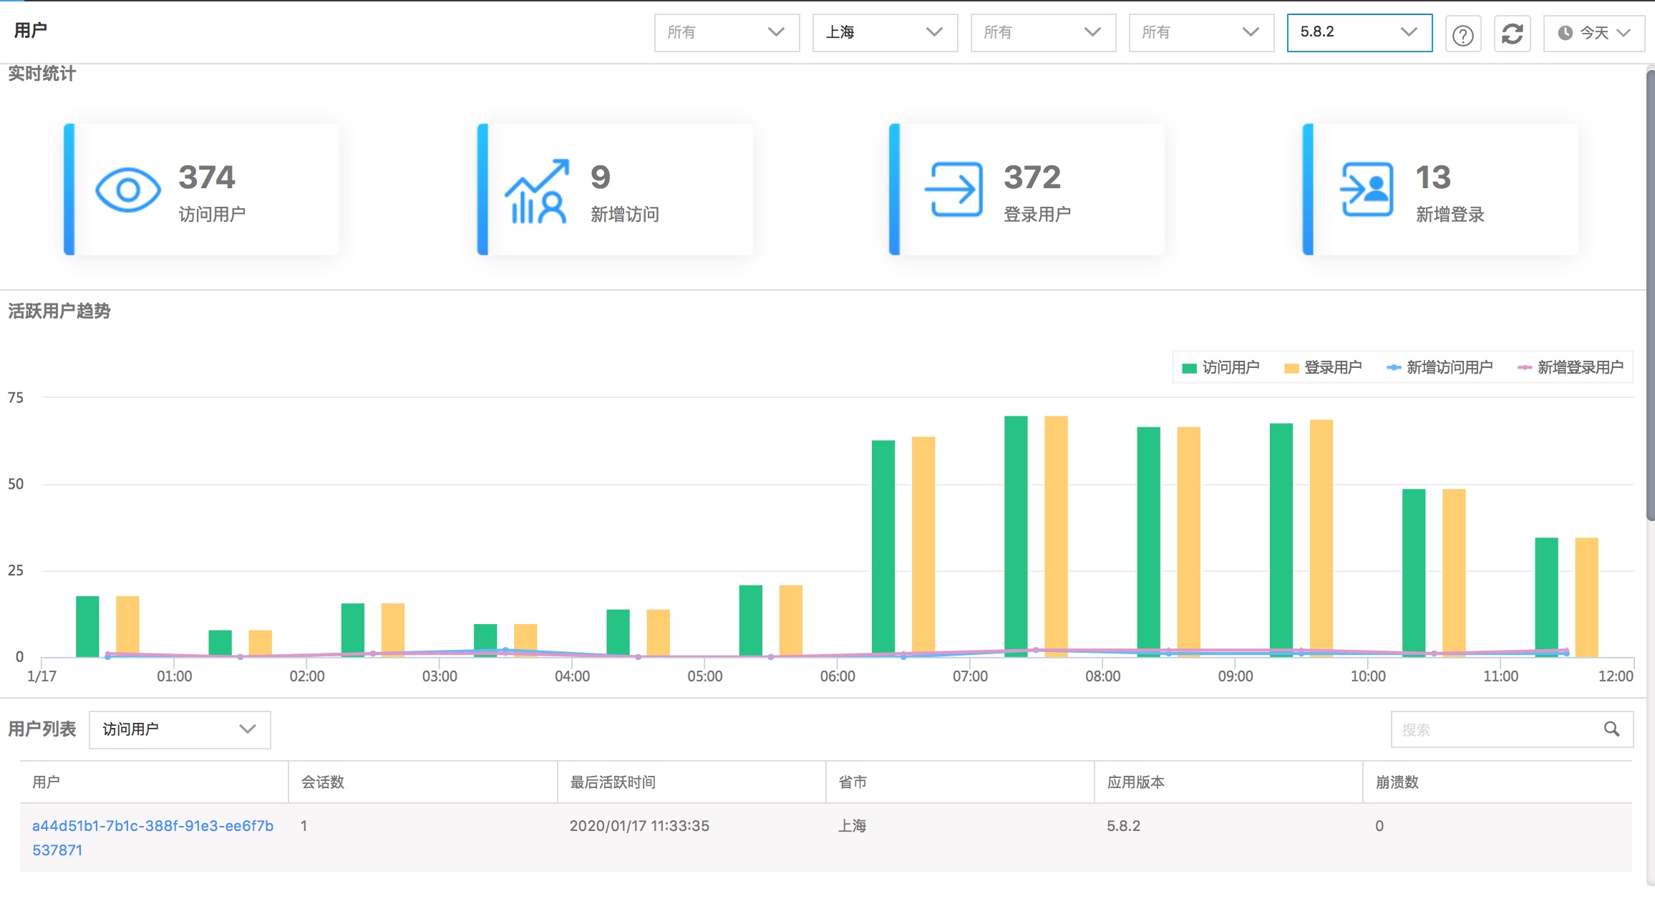Click the 5.8.2 cell in the user row
Viewport: 1655px width, 909px height.
[1123, 826]
